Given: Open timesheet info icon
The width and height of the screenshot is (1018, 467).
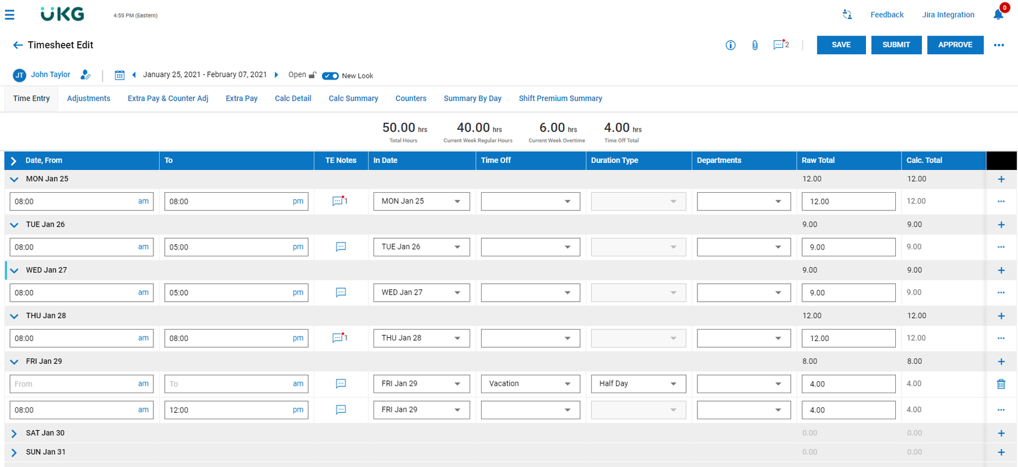Looking at the screenshot, I should pyautogui.click(x=730, y=45).
